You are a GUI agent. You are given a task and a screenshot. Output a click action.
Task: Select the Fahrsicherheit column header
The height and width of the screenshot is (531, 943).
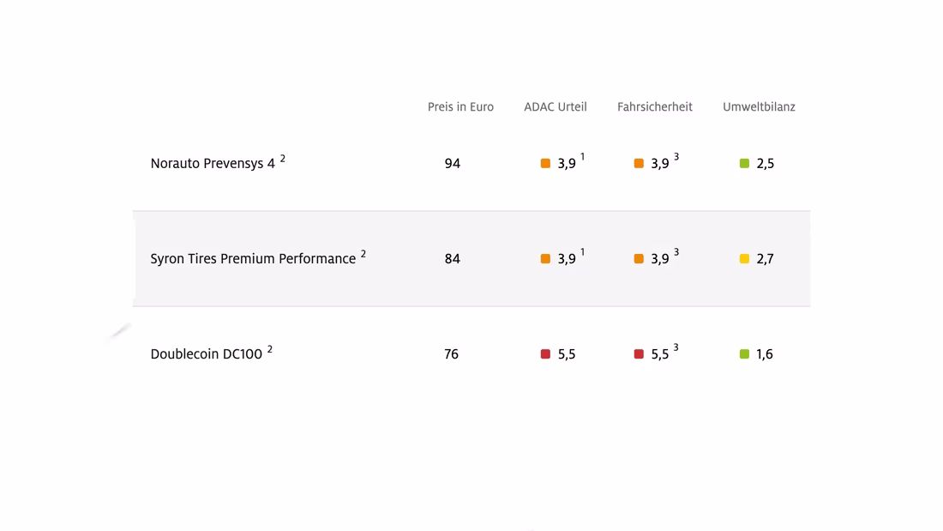[655, 107]
